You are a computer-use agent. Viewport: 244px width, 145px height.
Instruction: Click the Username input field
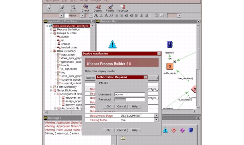click(x=130, y=94)
